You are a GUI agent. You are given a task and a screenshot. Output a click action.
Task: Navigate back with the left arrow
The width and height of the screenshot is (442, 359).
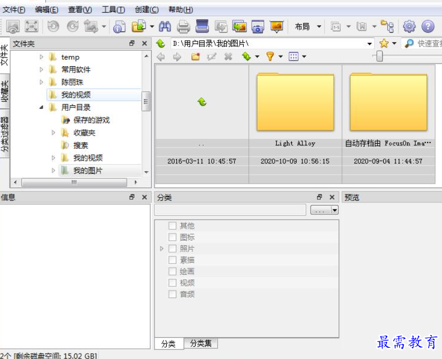click(x=161, y=57)
